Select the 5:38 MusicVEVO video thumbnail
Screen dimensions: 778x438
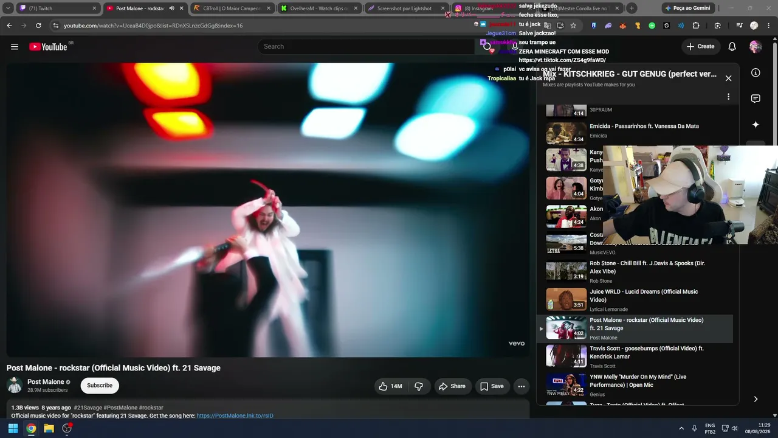[x=566, y=244]
